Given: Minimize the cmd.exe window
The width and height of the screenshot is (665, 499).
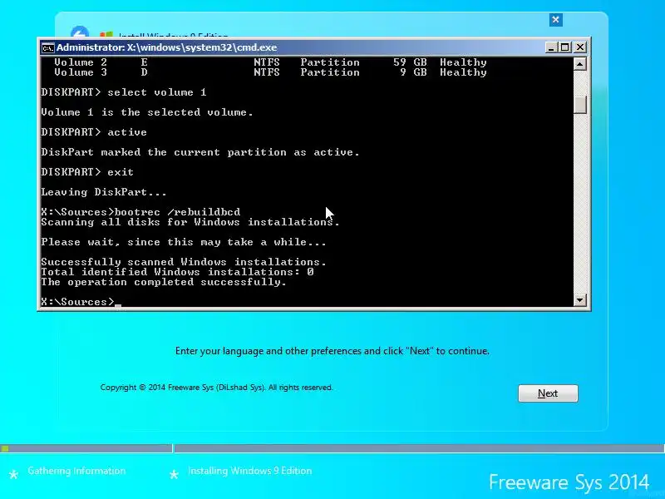Looking at the screenshot, I should coord(550,47).
